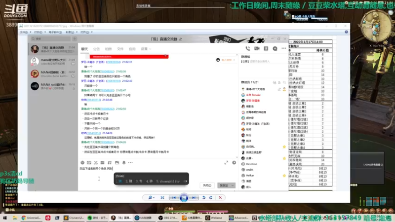Invite members with the plus circle icon
Screen dimensions: 395x222
pyautogui.click(x=275, y=48)
